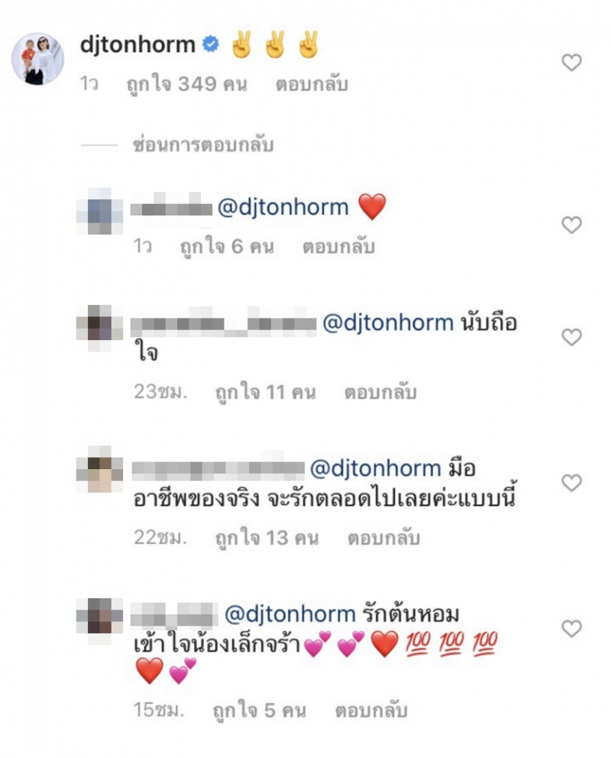Image resolution: width=611 pixels, height=758 pixels.
Task: Tap ตอบกลับ under the 15ชม. comment
Action: coord(371,710)
